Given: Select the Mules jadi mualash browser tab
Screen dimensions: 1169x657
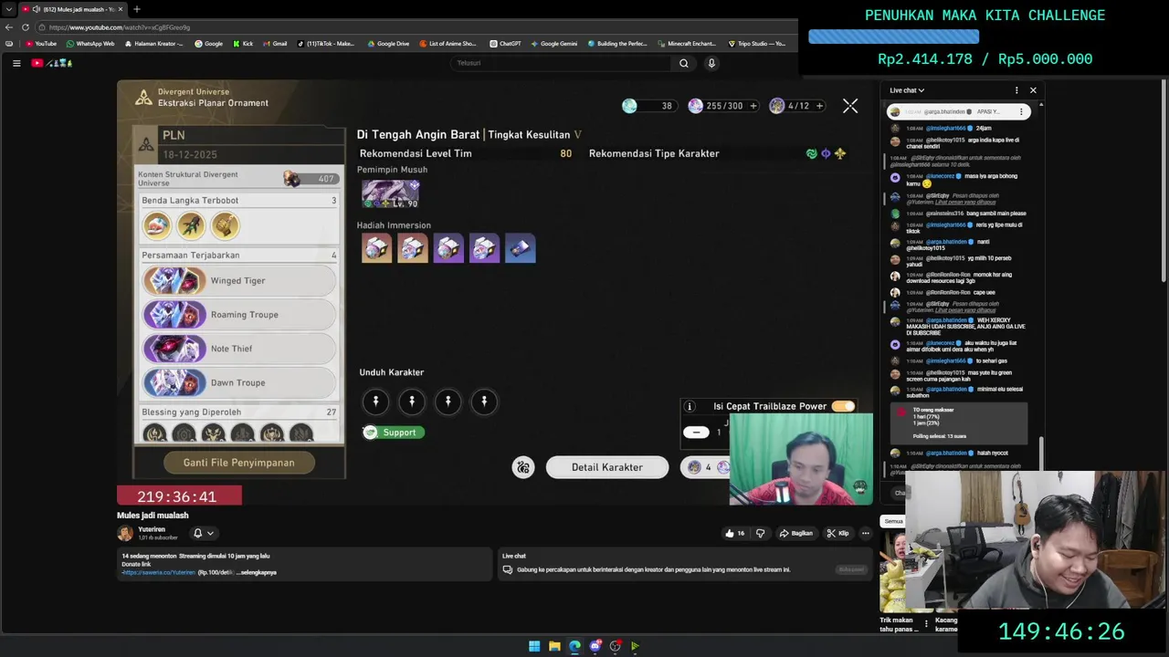Looking at the screenshot, I should click(71, 9).
